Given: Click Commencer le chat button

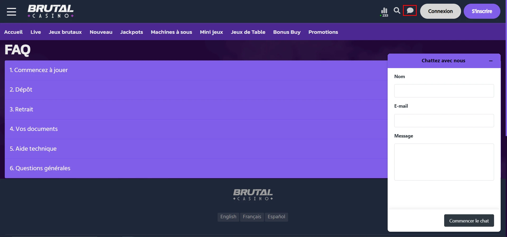Looking at the screenshot, I should tap(469, 221).
